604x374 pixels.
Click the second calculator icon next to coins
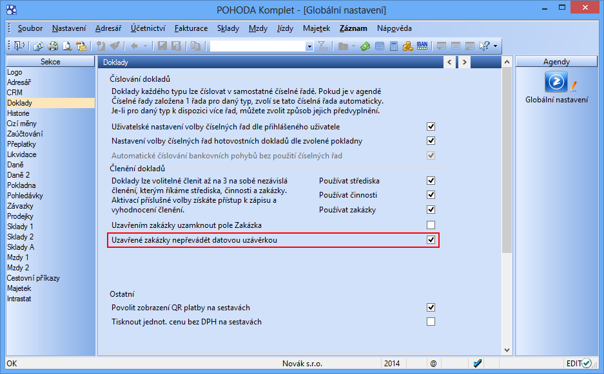pos(394,46)
